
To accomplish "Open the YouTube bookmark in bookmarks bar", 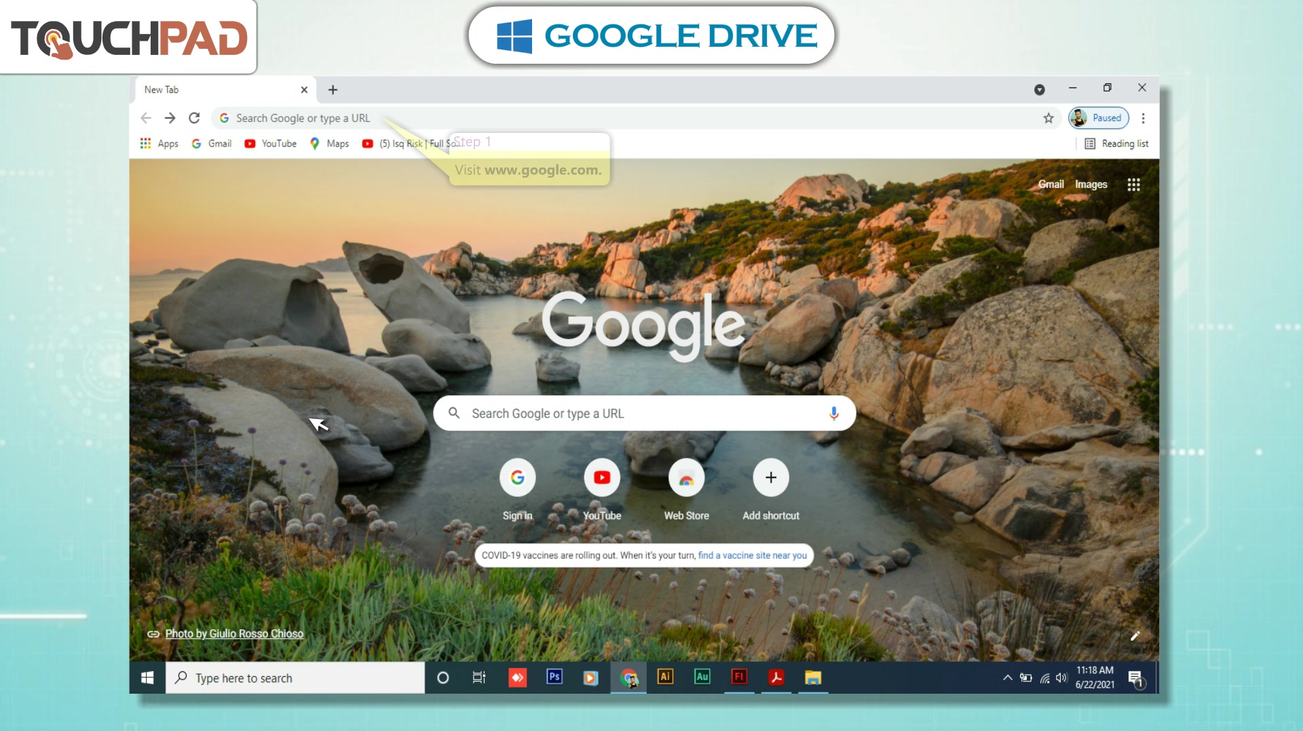I will pos(271,143).
